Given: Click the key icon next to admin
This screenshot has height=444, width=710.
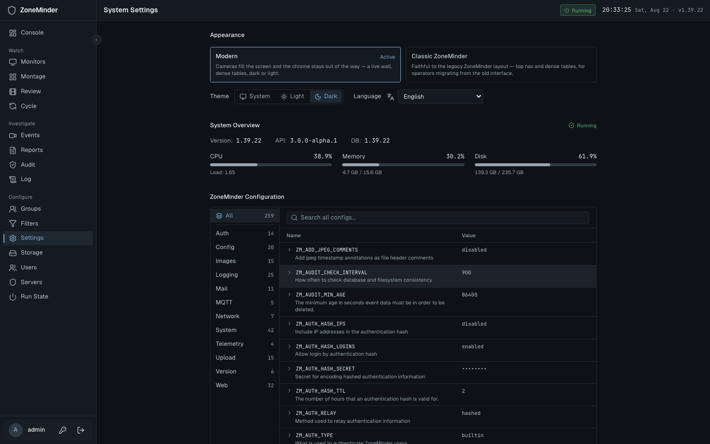Looking at the screenshot, I should tap(63, 430).
